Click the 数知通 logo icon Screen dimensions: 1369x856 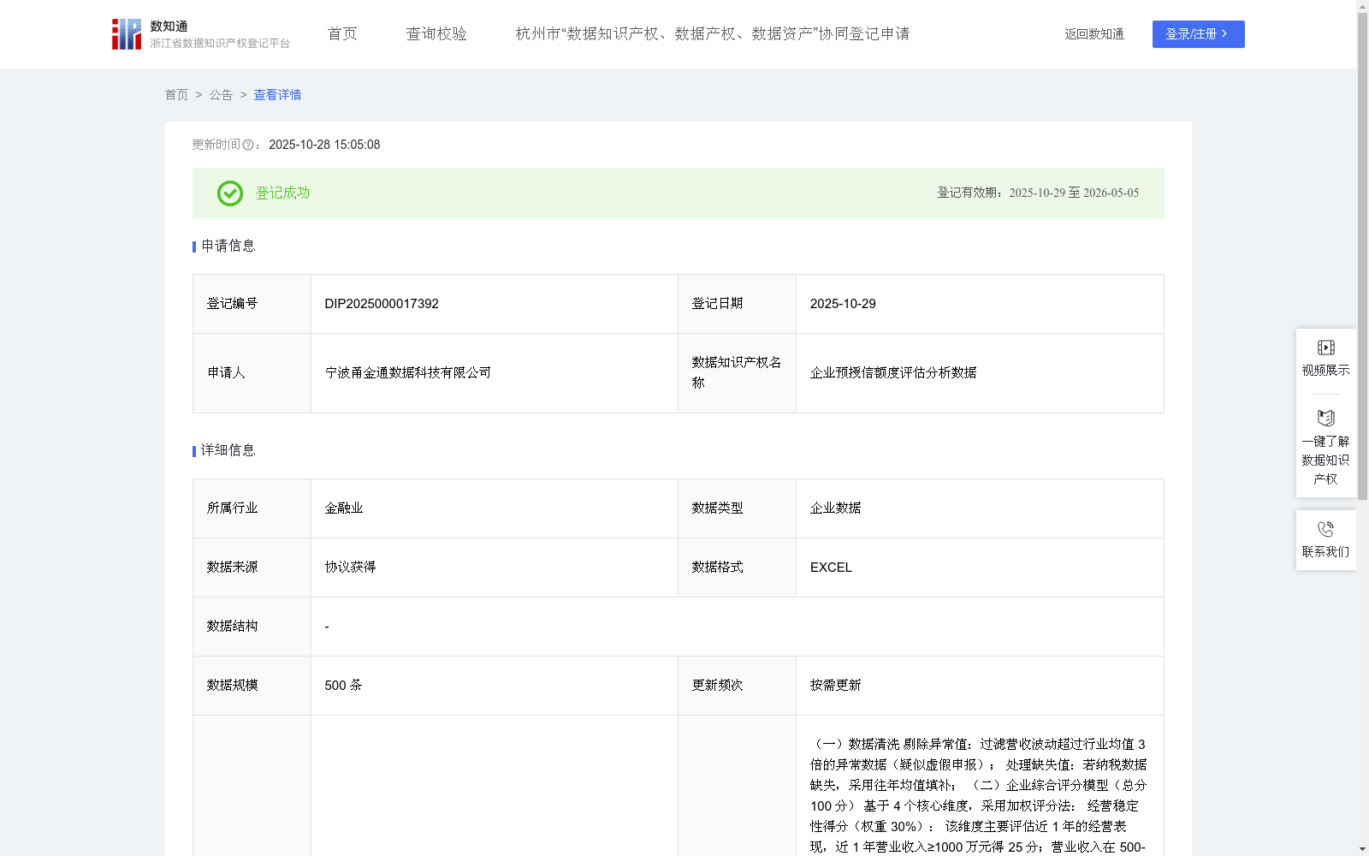coord(127,34)
